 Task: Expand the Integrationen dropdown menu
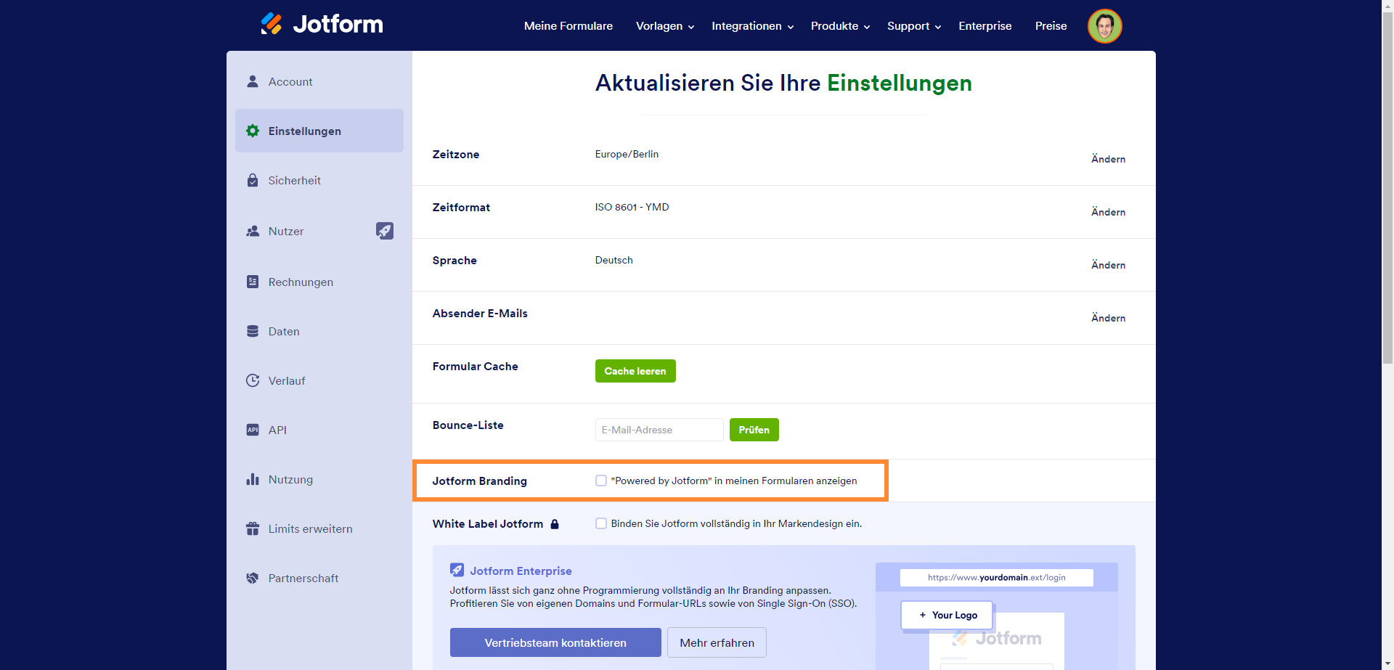(x=752, y=26)
